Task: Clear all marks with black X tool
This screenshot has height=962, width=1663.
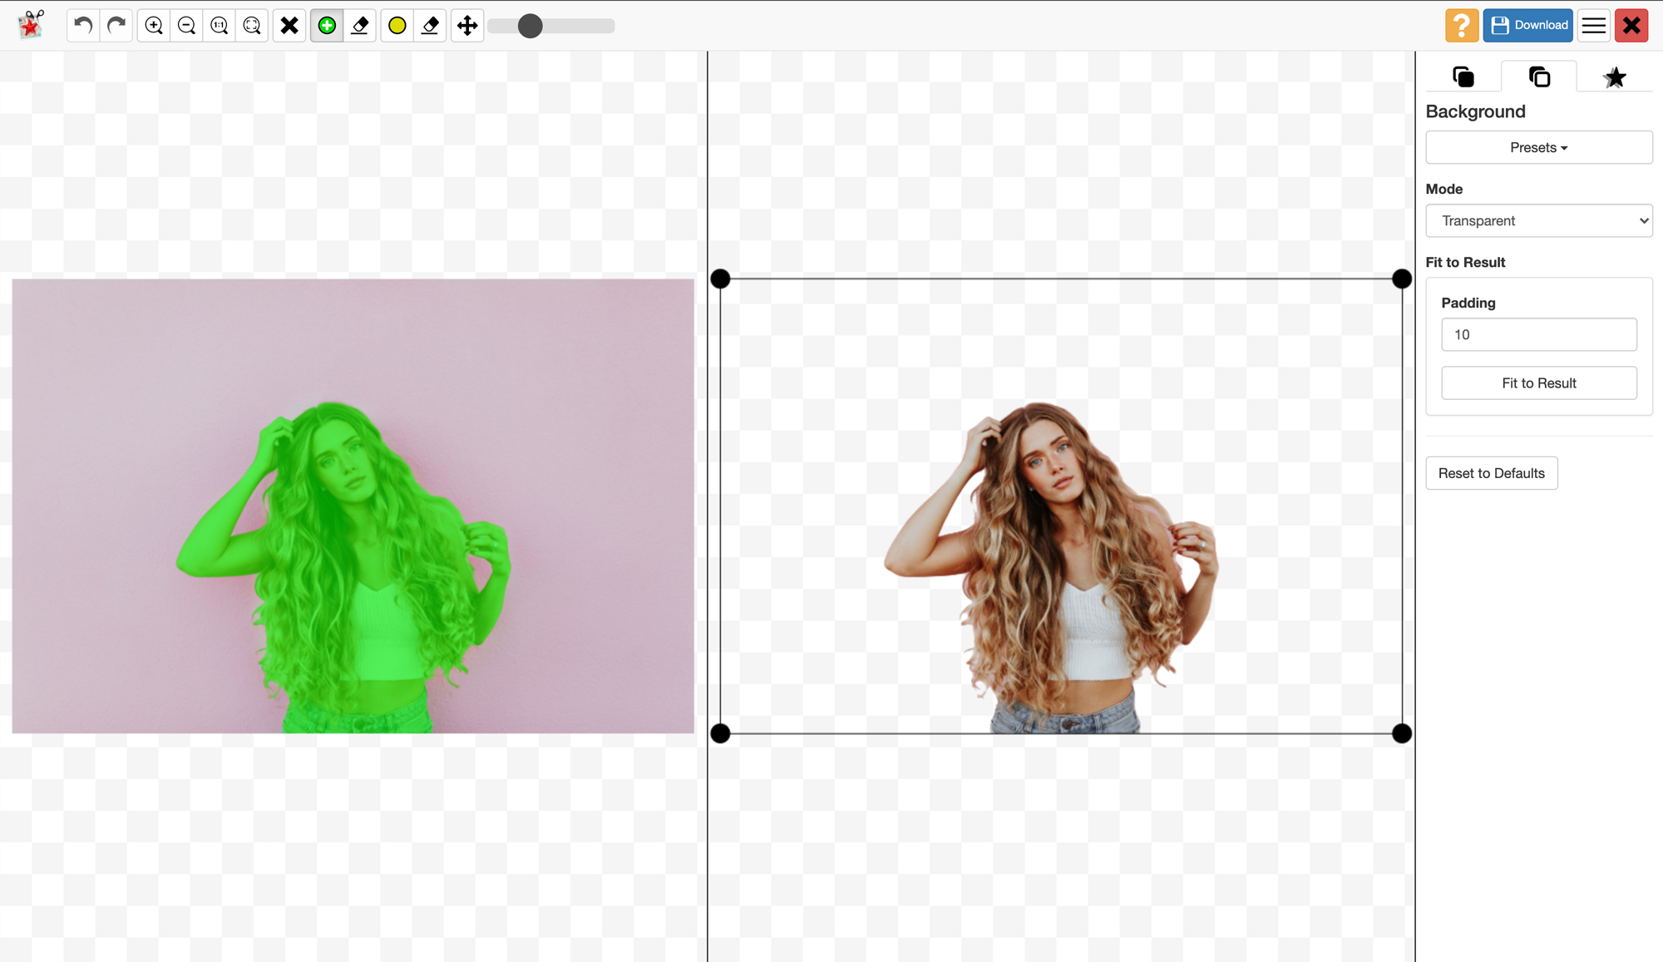Action: pyautogui.click(x=289, y=26)
